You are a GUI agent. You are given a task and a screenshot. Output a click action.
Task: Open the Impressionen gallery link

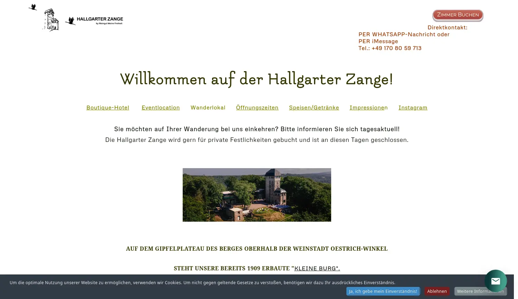point(368,108)
